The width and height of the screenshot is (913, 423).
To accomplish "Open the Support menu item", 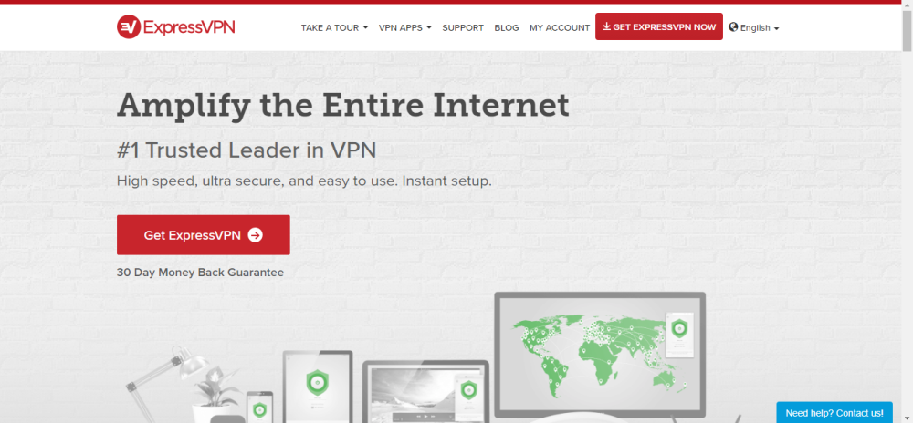I will pos(463,27).
